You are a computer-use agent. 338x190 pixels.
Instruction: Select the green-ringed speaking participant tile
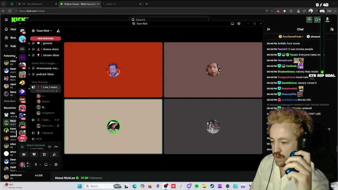[113, 127]
